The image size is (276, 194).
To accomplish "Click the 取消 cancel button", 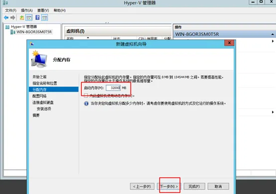I will pos(218,187).
